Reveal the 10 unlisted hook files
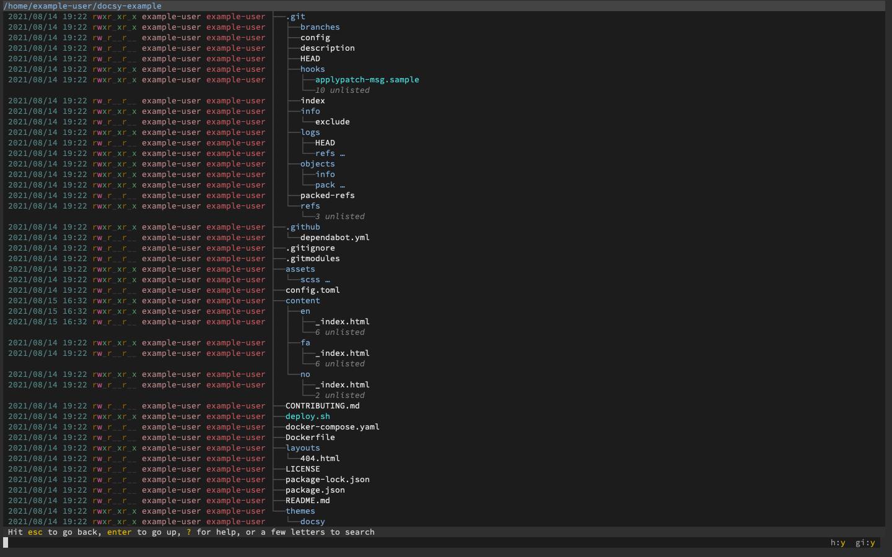The image size is (892, 557). point(342,90)
